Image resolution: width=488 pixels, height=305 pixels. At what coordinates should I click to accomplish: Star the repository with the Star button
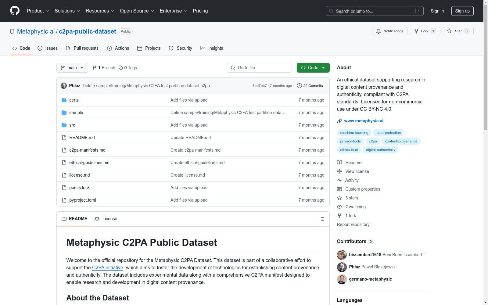point(458,31)
